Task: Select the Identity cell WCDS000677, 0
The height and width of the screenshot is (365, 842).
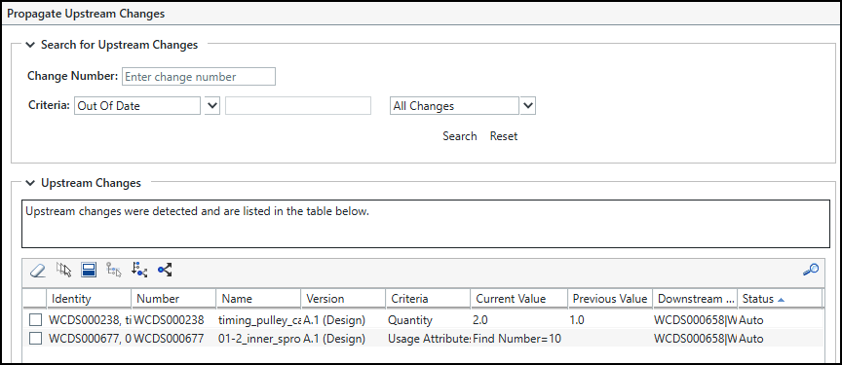Action: coord(89,339)
